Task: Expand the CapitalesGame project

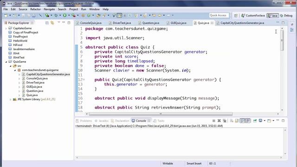Action: [6, 28]
